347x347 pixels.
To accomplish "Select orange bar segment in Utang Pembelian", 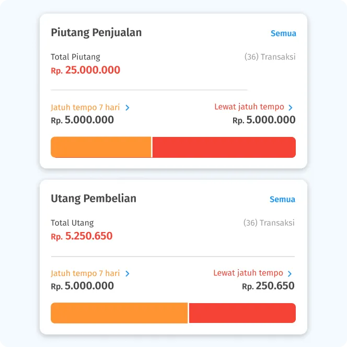I will coord(119,313).
